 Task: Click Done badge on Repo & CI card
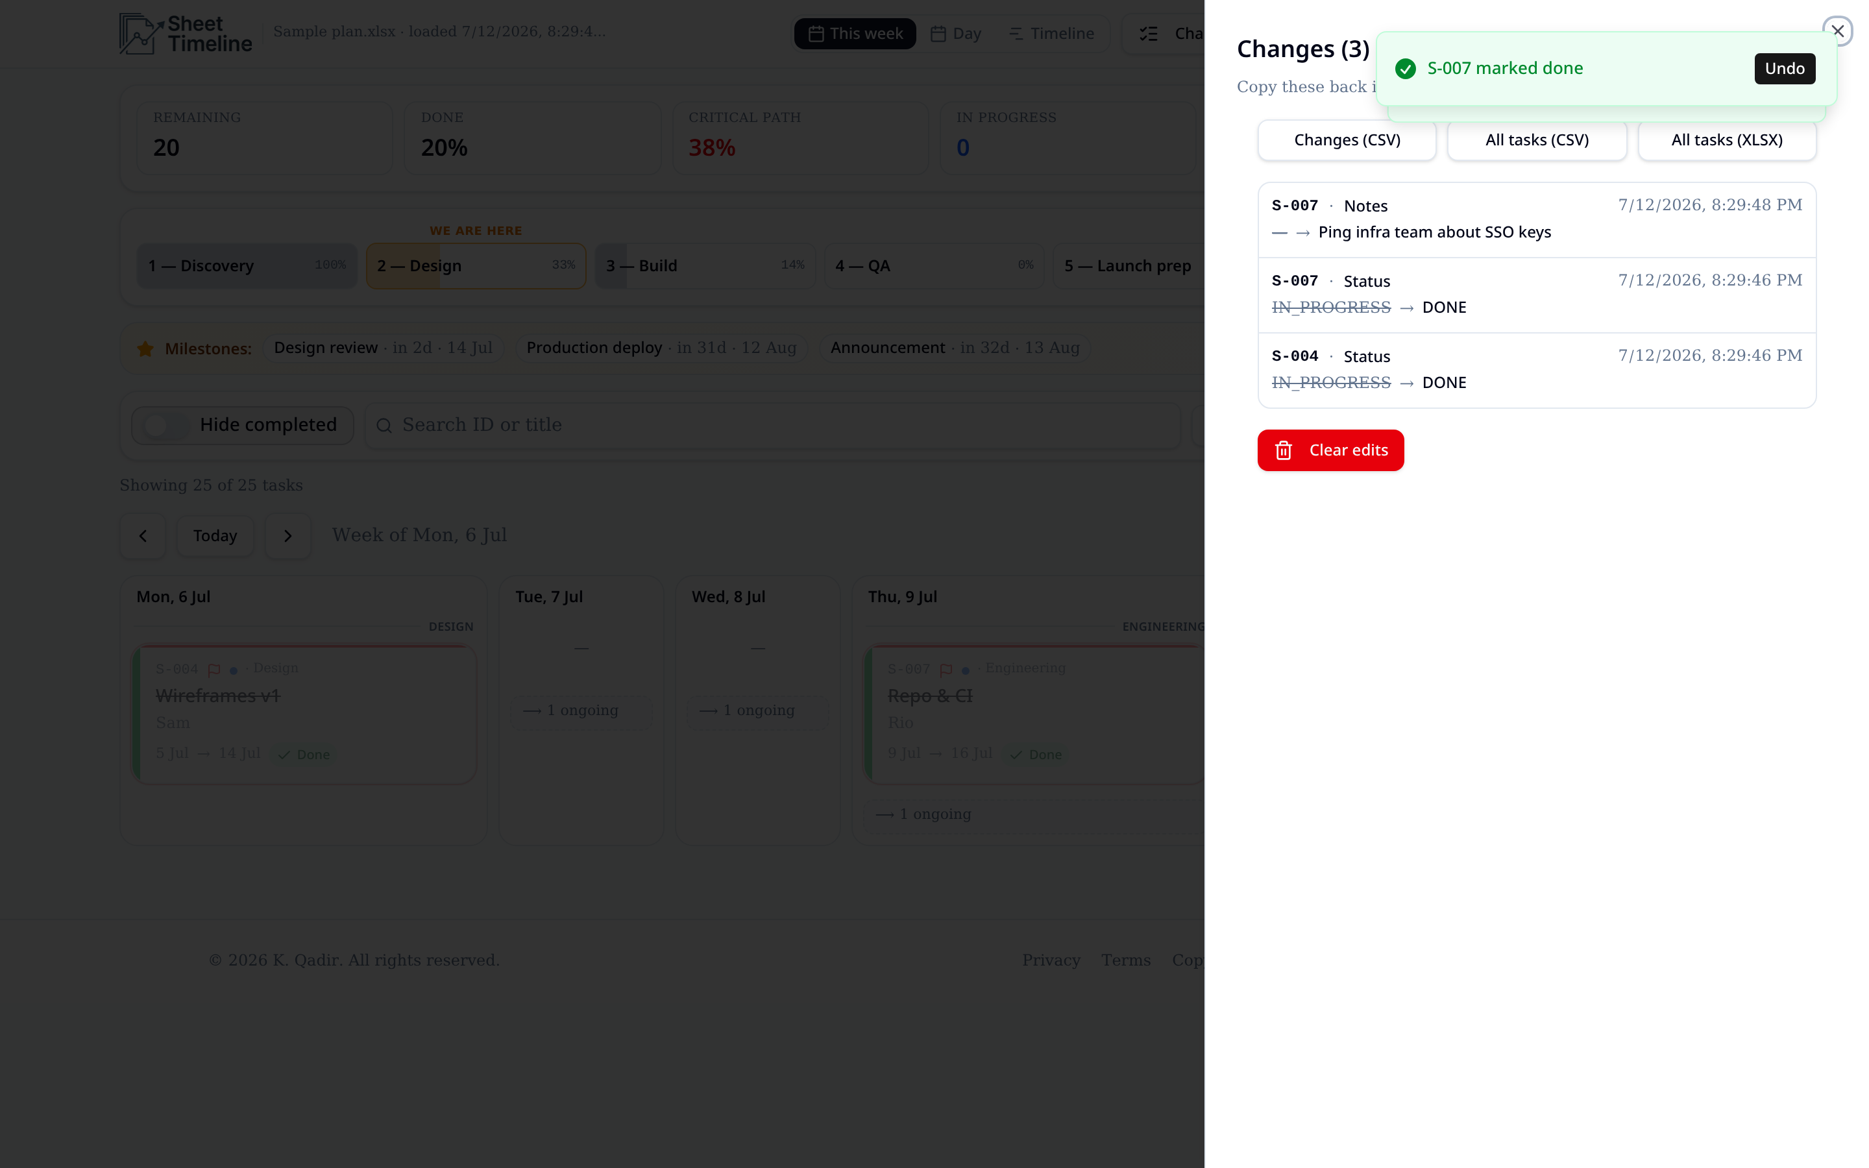[x=1036, y=755]
